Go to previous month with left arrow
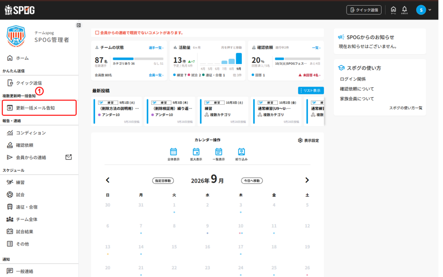443x277 pixels. 108,180
